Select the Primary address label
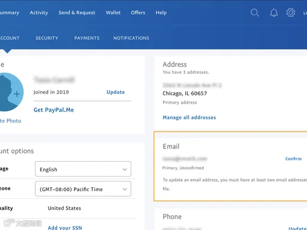The height and width of the screenshot is (230, 307). [x=180, y=102]
